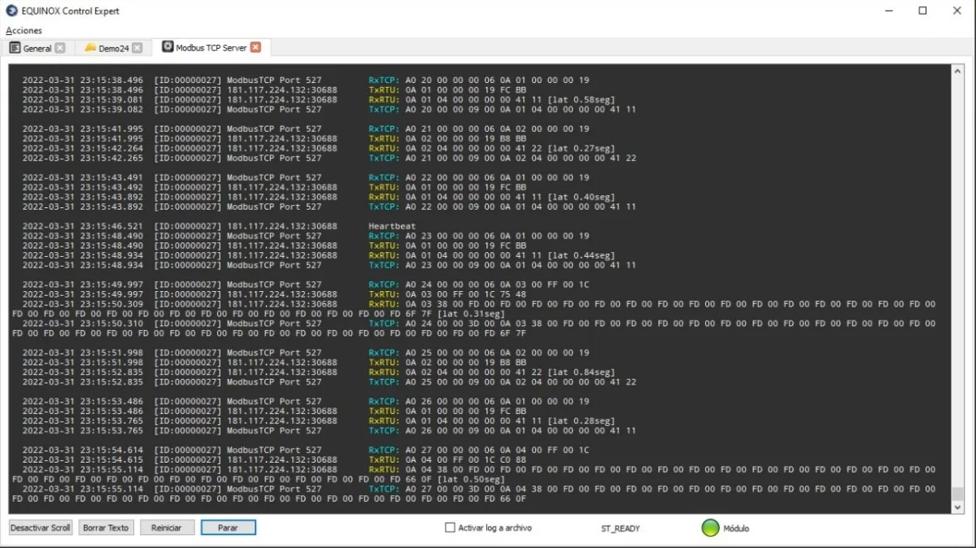976x548 pixels.
Task: Click the [lat 0.31seg] latency text
Action: point(471,314)
